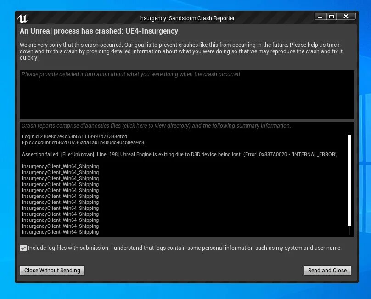This screenshot has width=371, height=299.
Task: Click the last InsurgencyClient_Win64_Shipping line
Action: (x=60, y=232)
